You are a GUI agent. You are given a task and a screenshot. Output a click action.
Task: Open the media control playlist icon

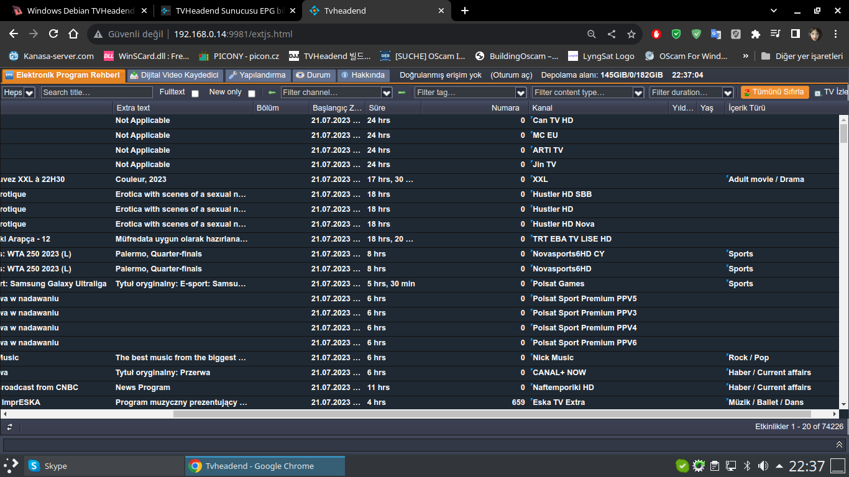click(776, 34)
